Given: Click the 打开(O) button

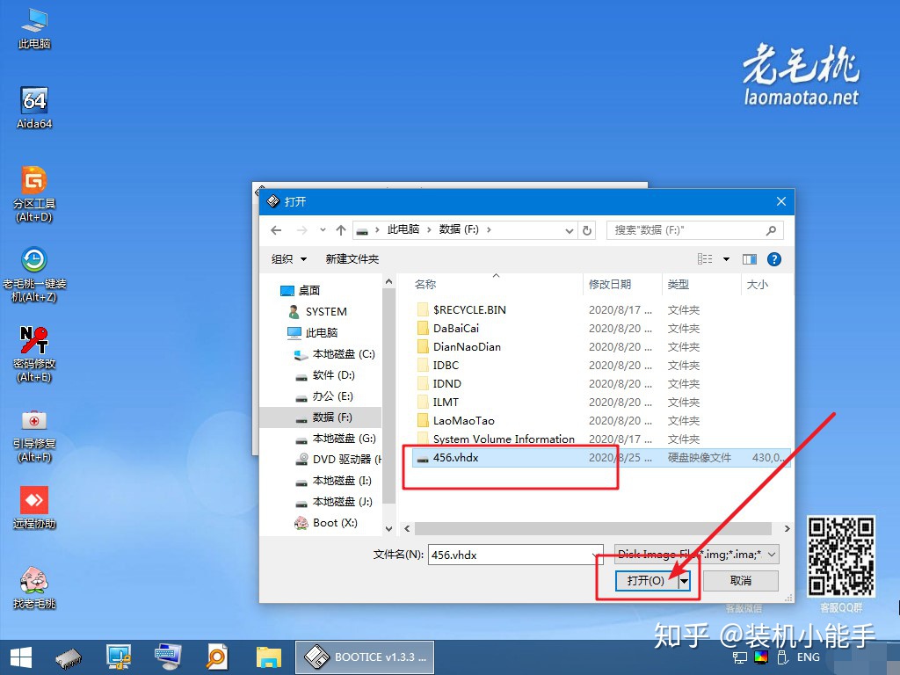Looking at the screenshot, I should tap(646, 581).
